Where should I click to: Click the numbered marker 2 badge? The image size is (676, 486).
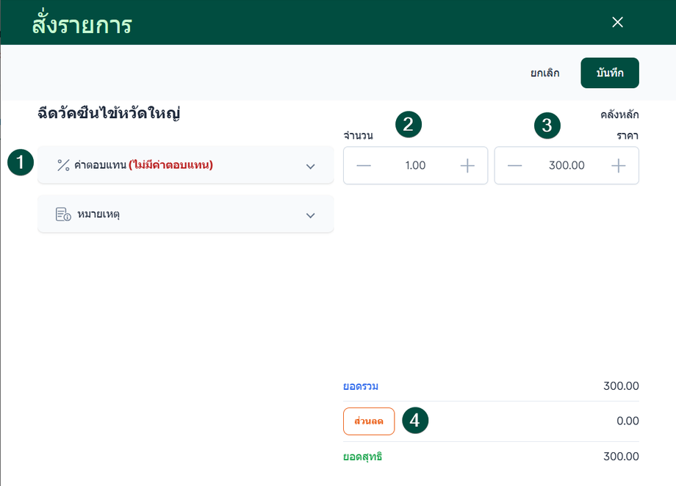click(409, 124)
